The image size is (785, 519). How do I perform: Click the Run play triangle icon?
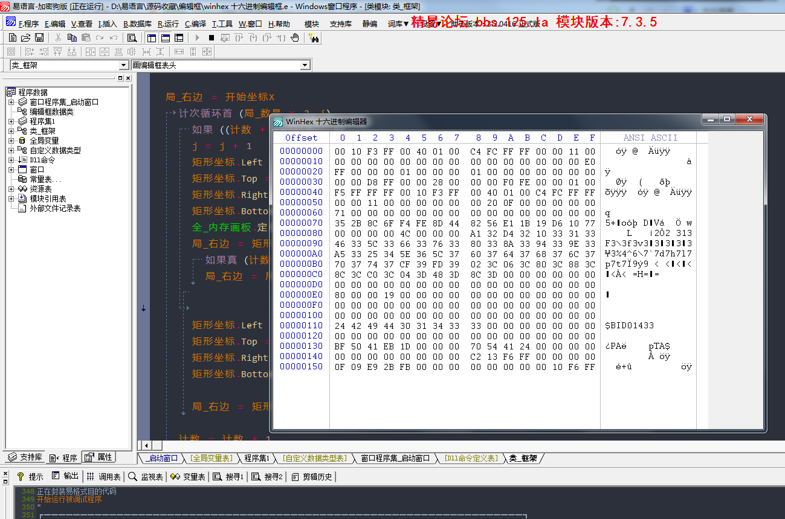[198, 37]
